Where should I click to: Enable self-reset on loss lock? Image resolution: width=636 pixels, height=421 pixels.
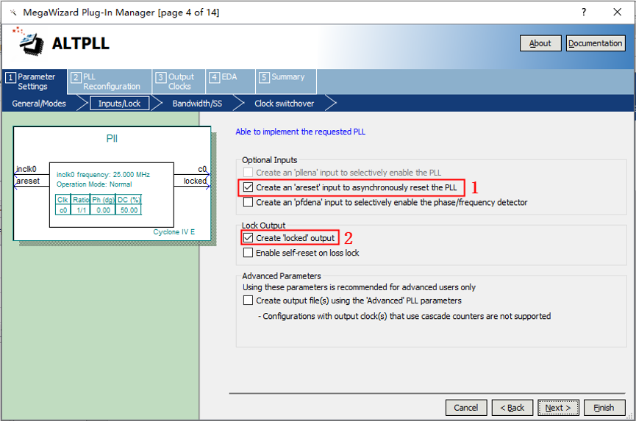tap(248, 253)
